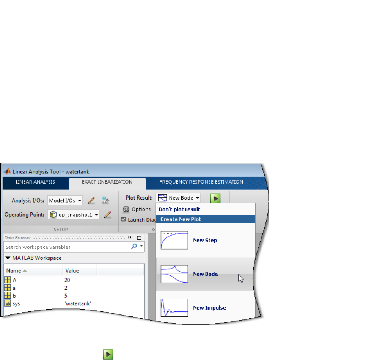Viewport: 369px width, 360px height.
Task: Click the string icon for sys
Action: point(8,303)
